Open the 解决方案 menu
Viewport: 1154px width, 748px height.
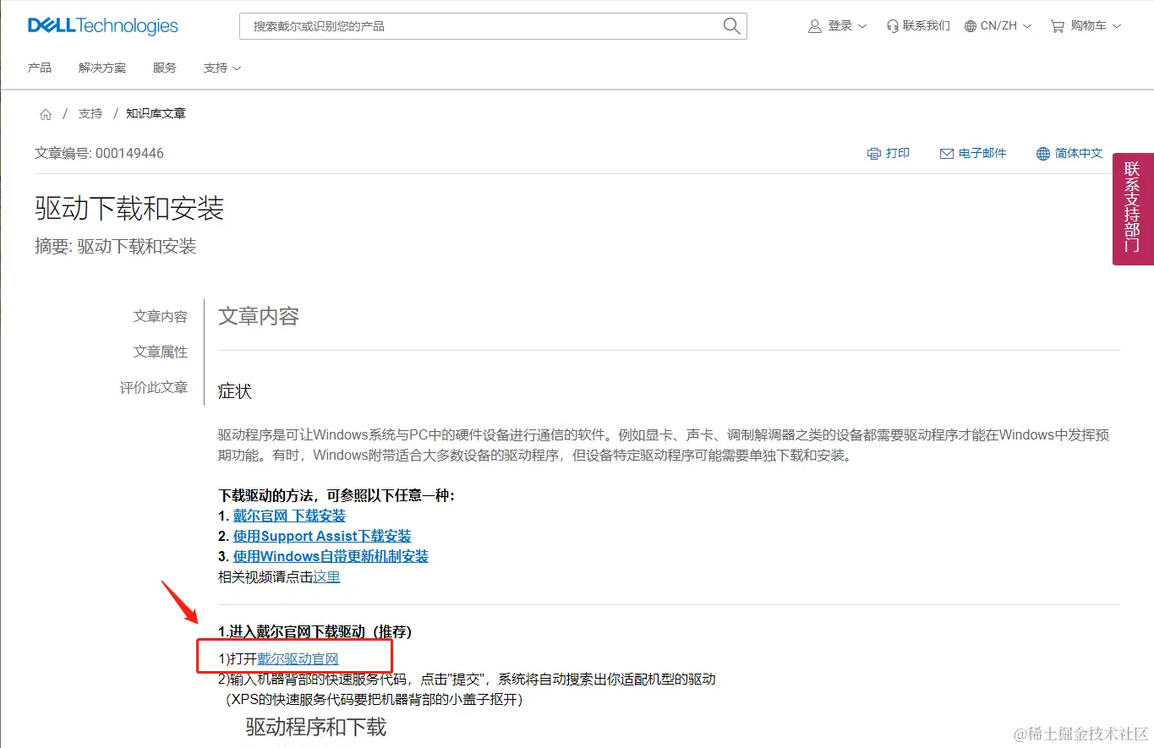coord(102,68)
